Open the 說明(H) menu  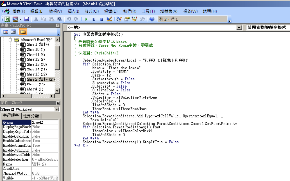tap(210, 11)
